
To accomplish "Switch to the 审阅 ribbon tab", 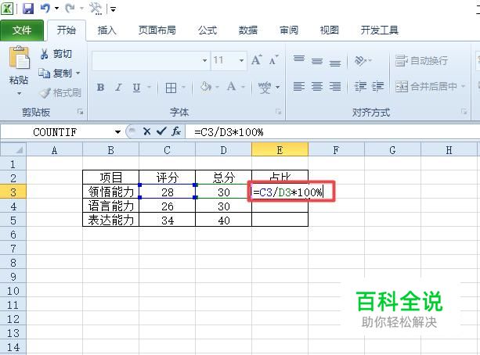I will (x=289, y=30).
